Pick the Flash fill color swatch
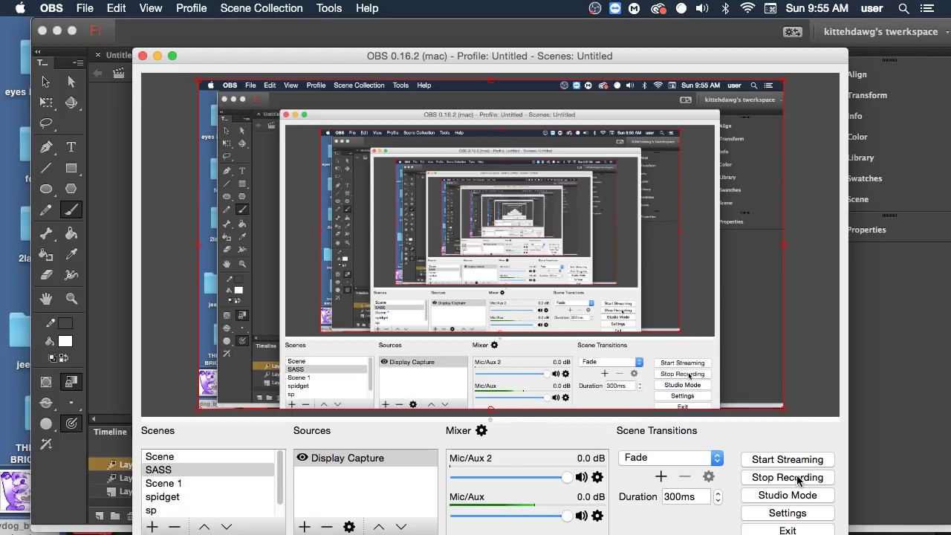Viewport: 951px width, 535px height. [x=65, y=342]
